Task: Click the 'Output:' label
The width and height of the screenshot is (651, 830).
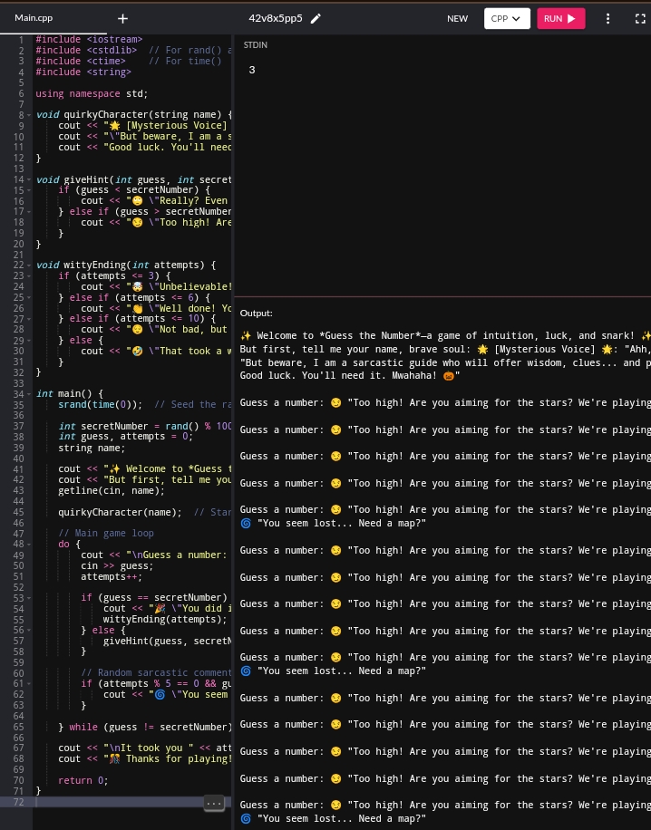Action: [257, 314]
